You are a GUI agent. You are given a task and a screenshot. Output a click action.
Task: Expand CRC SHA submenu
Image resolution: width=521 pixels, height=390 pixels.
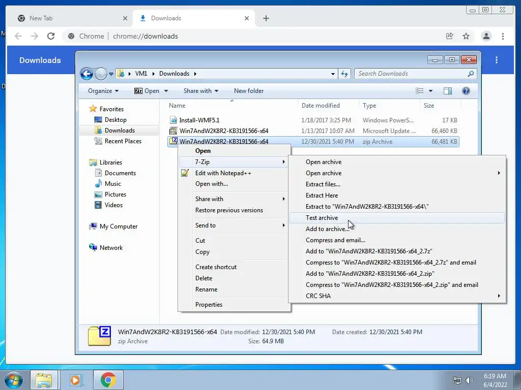[397, 296]
